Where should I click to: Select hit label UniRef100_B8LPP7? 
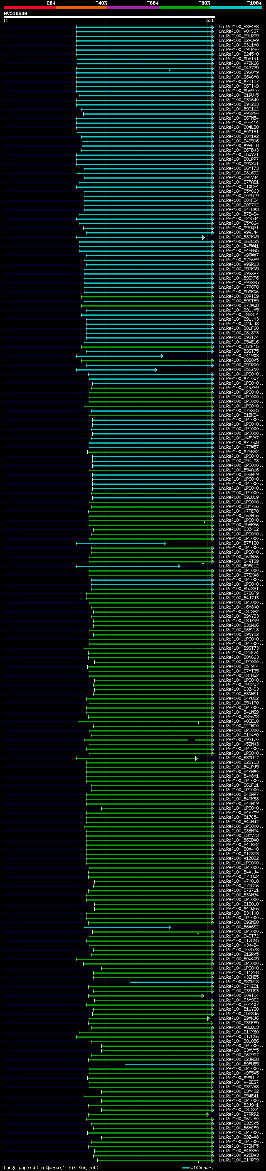(239, 159)
